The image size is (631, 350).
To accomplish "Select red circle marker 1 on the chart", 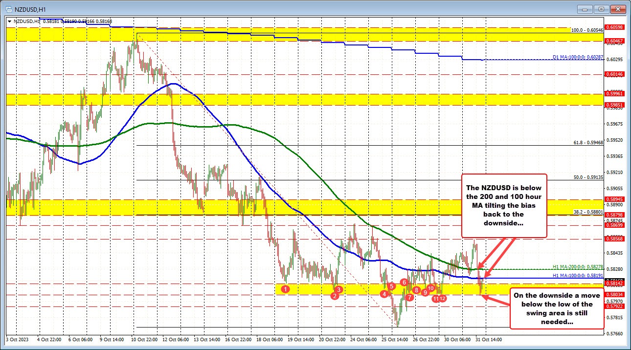I will click(x=286, y=289).
